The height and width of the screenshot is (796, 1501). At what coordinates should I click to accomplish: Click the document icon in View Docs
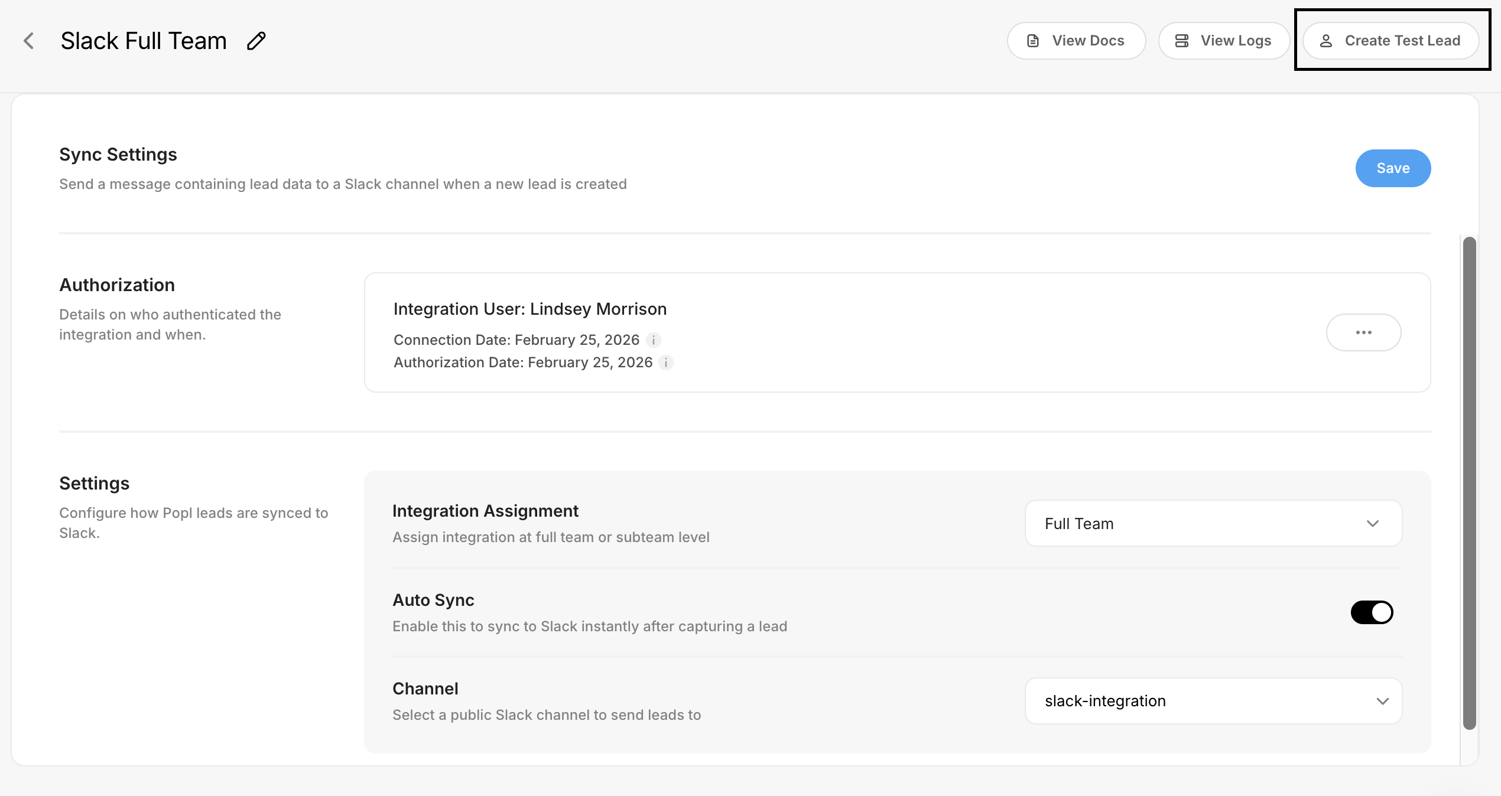[1033, 41]
